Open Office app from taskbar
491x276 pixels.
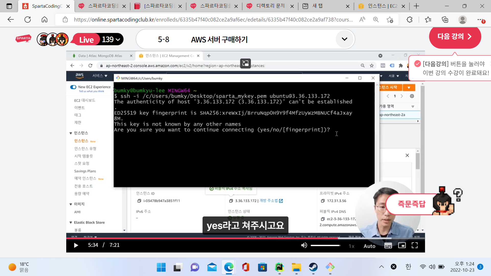coord(245,267)
